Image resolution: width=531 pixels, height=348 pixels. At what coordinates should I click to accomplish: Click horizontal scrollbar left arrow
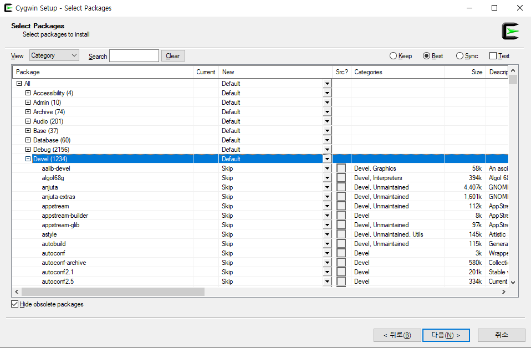click(x=17, y=292)
